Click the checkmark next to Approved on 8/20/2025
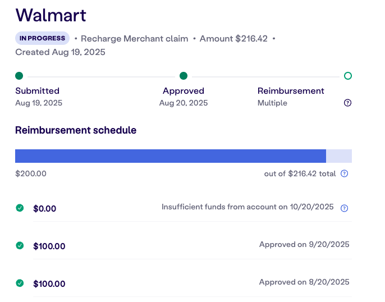 tap(20, 283)
